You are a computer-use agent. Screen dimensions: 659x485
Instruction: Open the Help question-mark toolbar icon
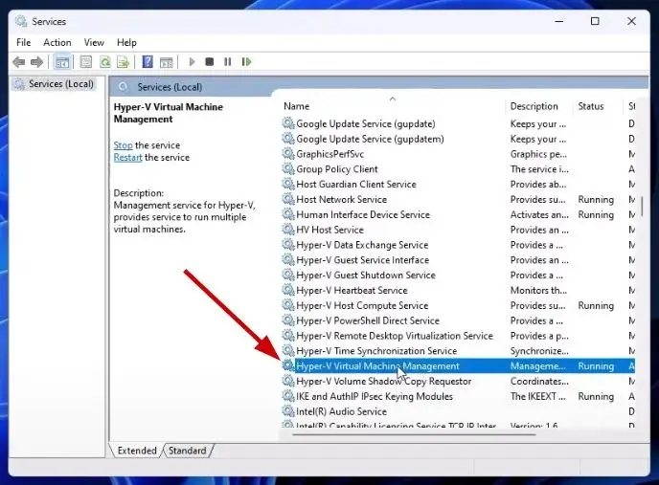point(148,62)
